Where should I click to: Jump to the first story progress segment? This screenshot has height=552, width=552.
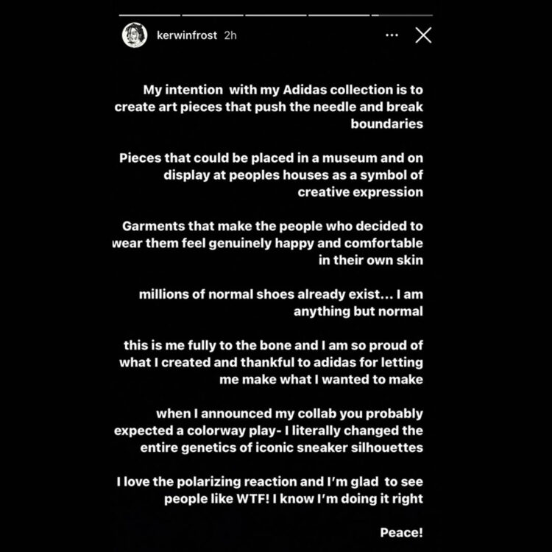click(x=149, y=15)
